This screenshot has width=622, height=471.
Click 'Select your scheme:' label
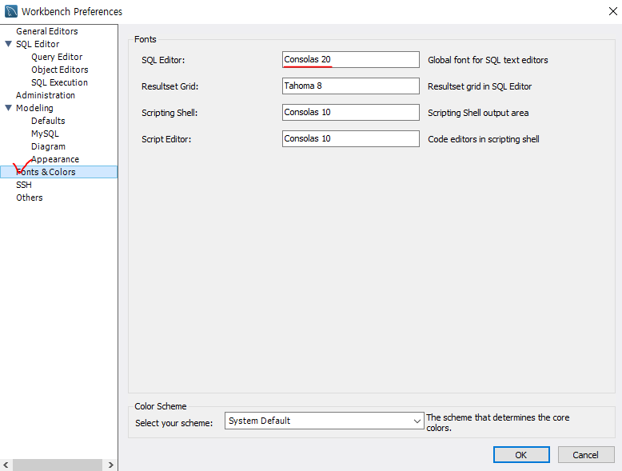point(173,423)
